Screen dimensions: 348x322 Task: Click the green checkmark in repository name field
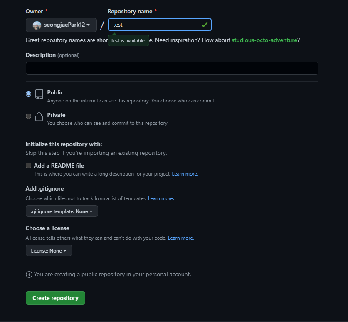205,25
